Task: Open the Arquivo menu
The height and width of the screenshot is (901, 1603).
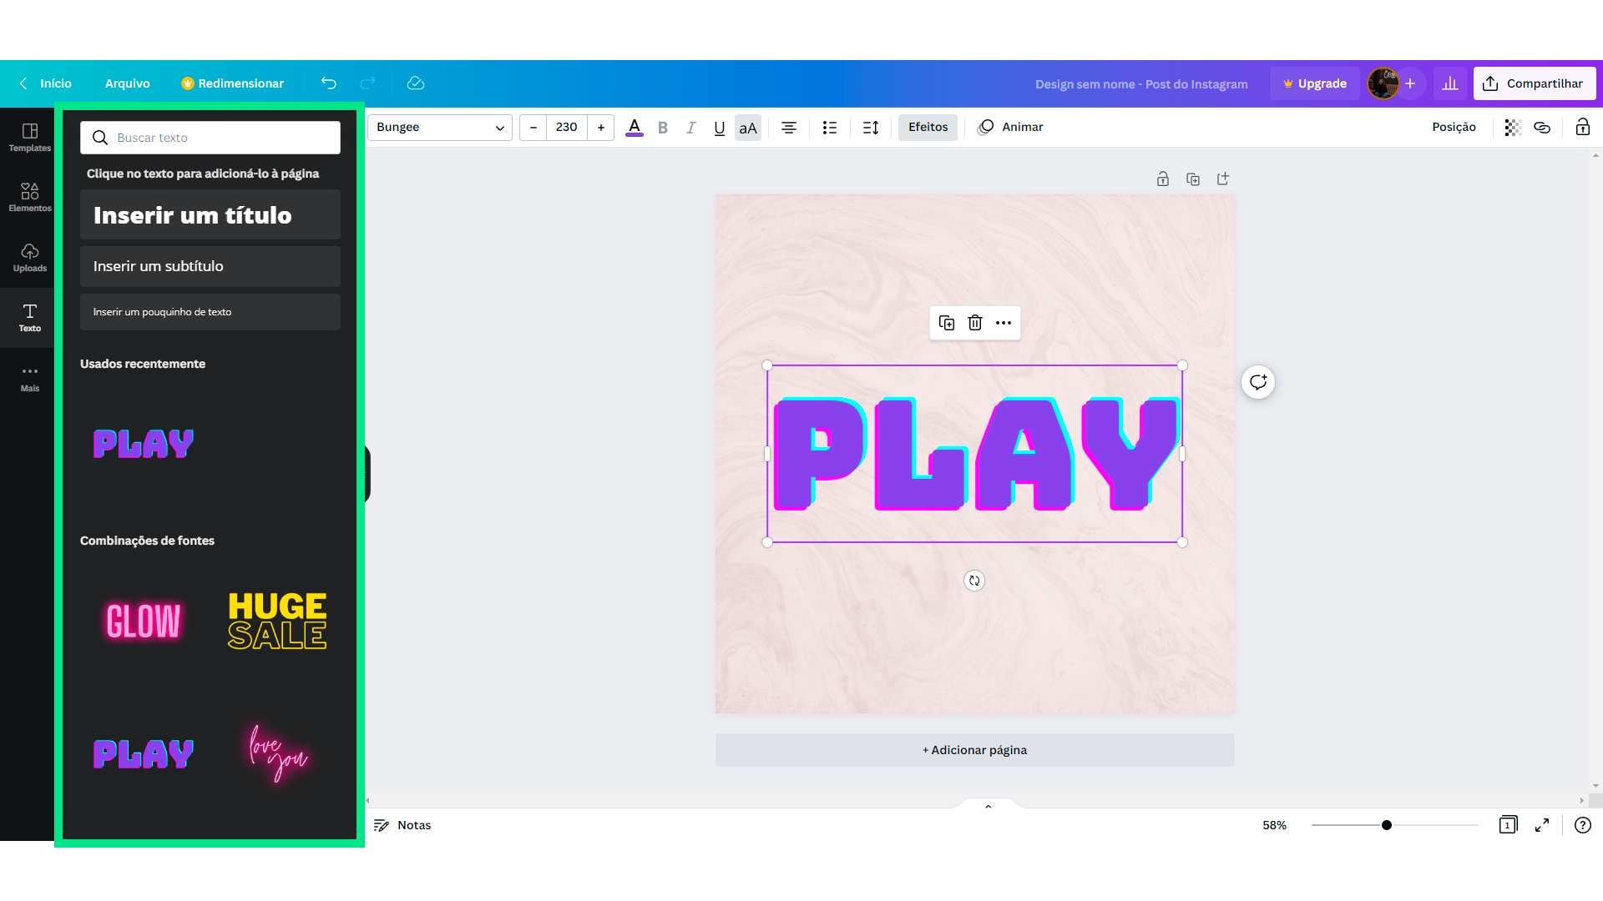Action: pos(128,83)
